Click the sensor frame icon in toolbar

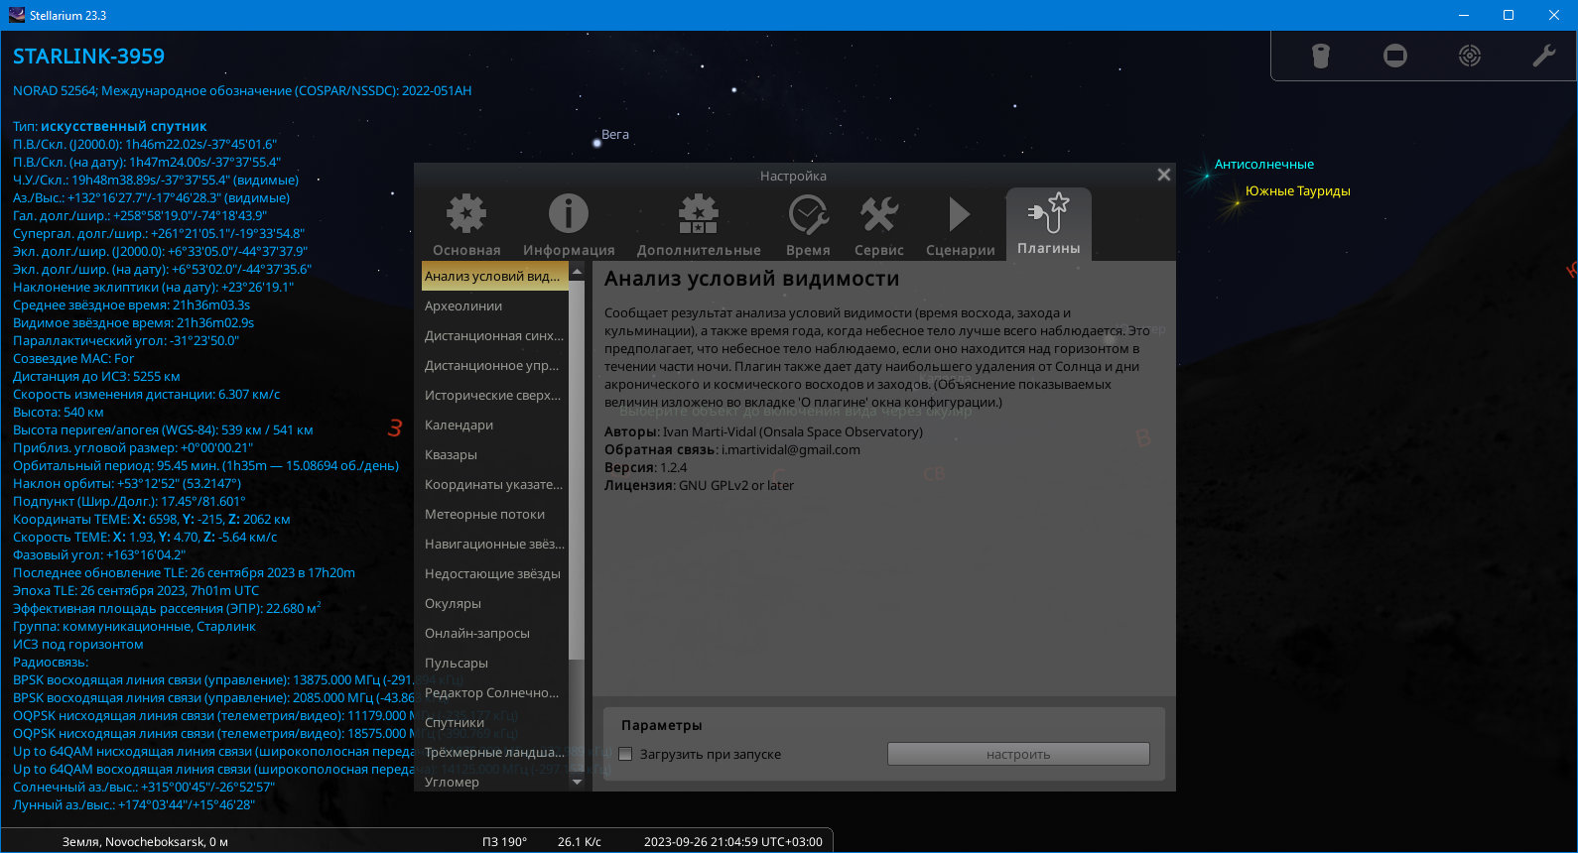(1395, 56)
